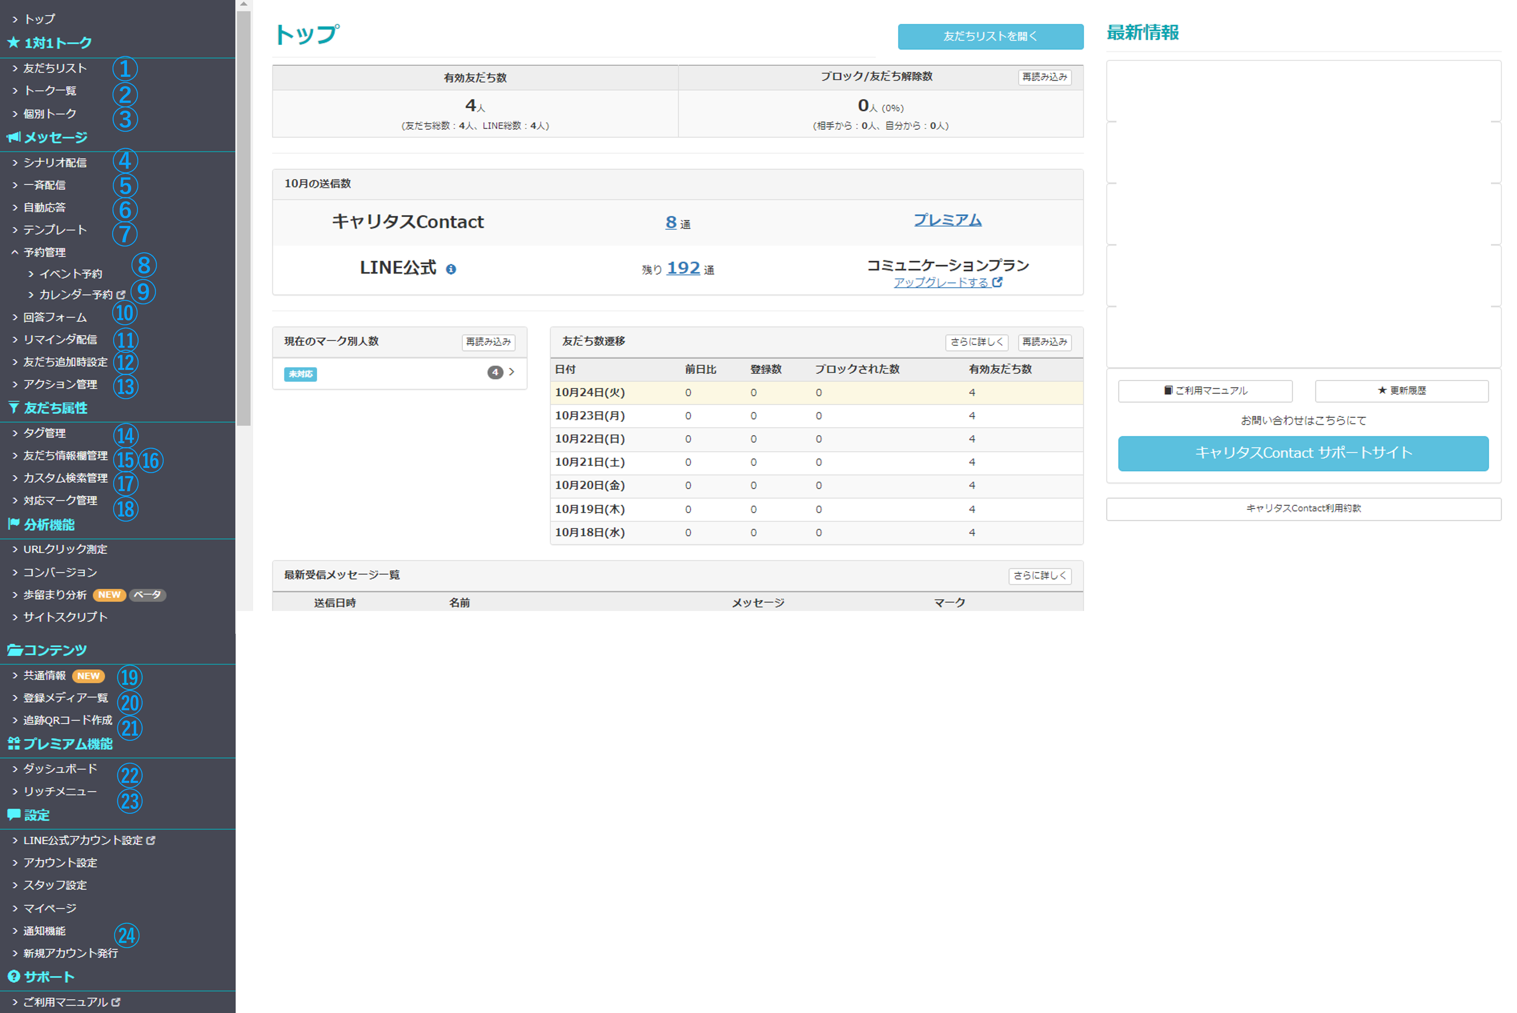This screenshot has height=1013, width=1517.
Task: Click the ★ 更新履歴 button
Action: tap(1402, 391)
